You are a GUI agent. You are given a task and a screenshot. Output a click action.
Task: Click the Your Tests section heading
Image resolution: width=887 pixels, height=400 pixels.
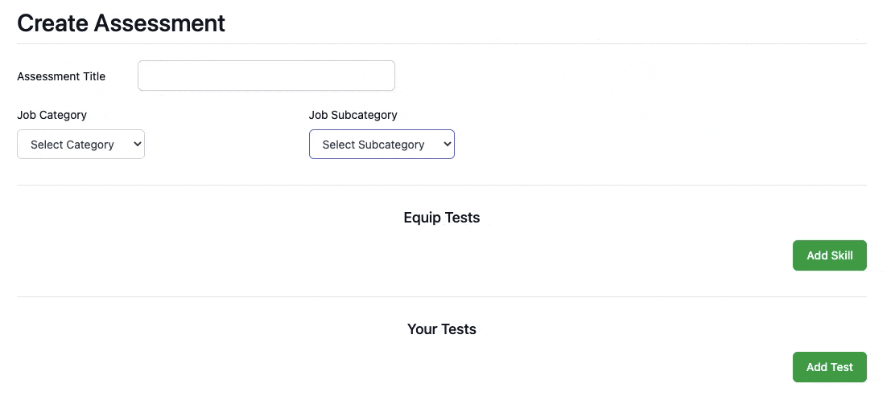tap(442, 329)
